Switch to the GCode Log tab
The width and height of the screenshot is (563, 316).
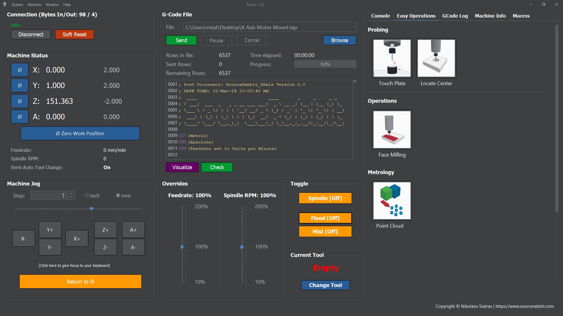(455, 16)
